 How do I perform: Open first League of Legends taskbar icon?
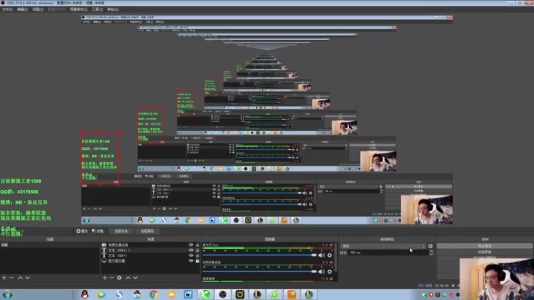click(x=257, y=294)
